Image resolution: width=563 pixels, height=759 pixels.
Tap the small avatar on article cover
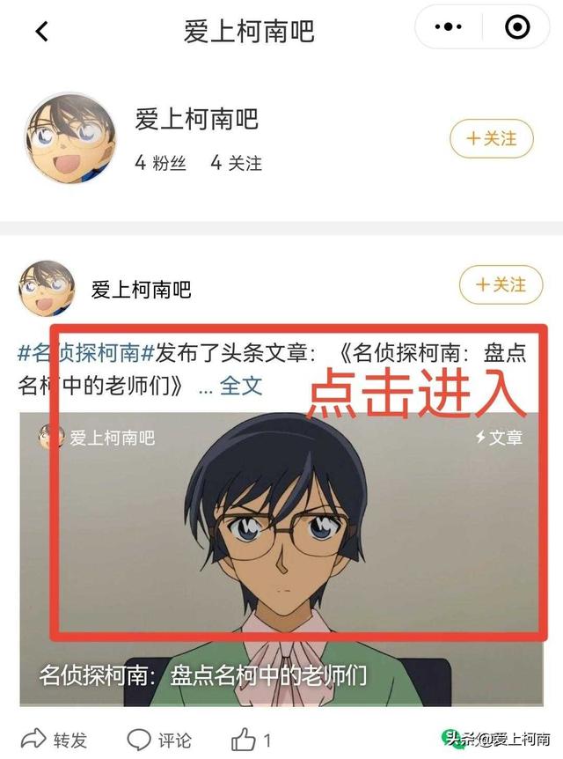click(x=51, y=437)
